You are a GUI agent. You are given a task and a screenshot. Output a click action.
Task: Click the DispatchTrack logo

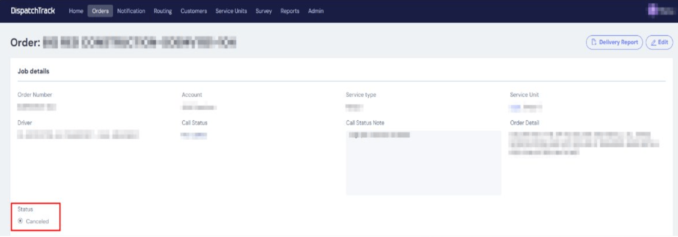pyautogui.click(x=33, y=11)
